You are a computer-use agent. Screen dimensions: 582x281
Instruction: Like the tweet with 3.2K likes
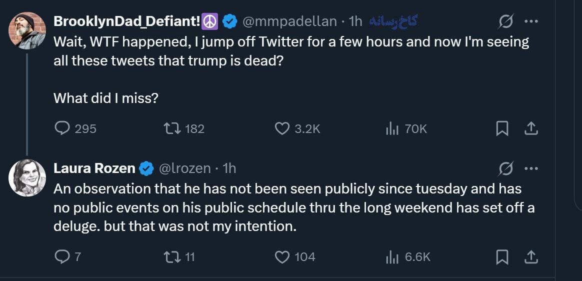[x=282, y=128]
